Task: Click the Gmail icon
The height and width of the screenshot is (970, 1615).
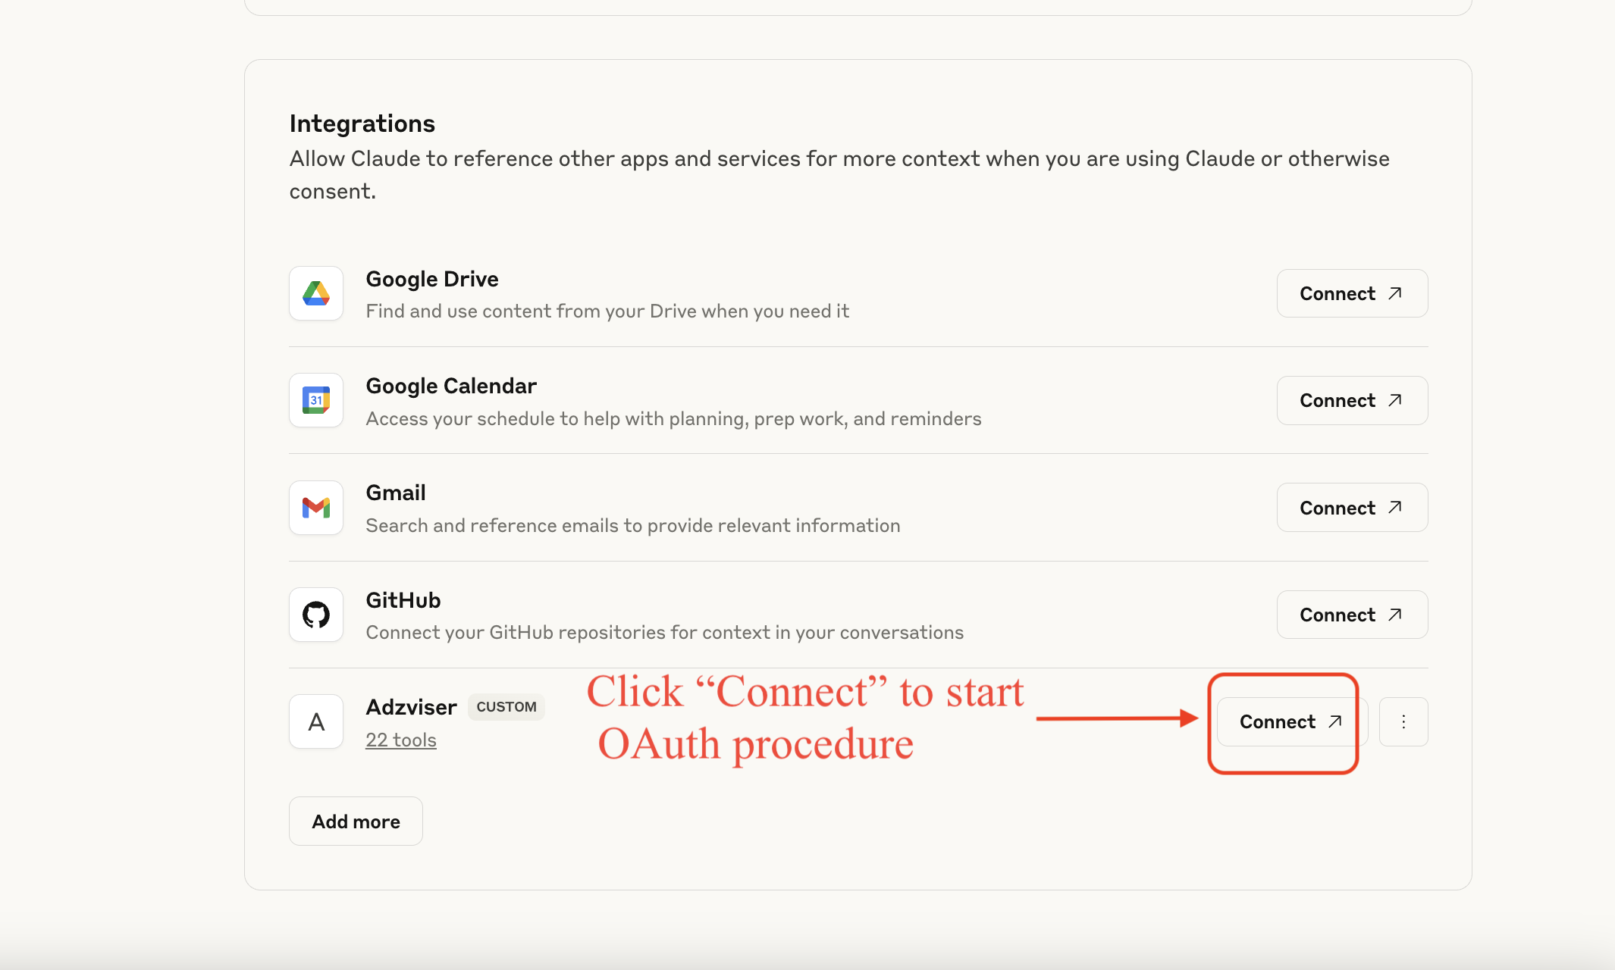Action: pos(315,508)
